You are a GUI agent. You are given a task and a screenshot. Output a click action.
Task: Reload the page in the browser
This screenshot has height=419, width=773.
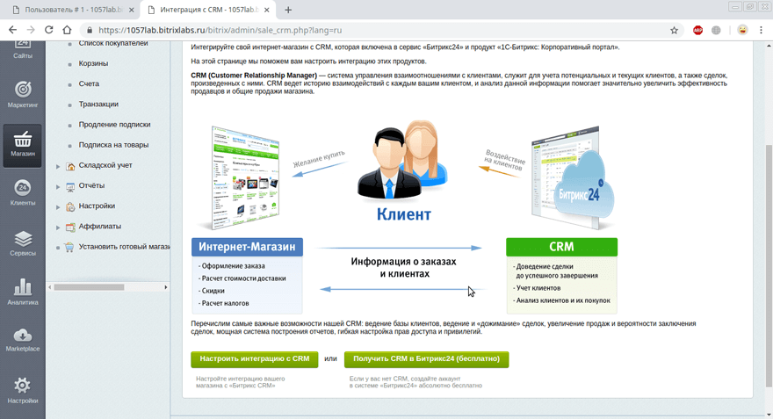coord(48,30)
